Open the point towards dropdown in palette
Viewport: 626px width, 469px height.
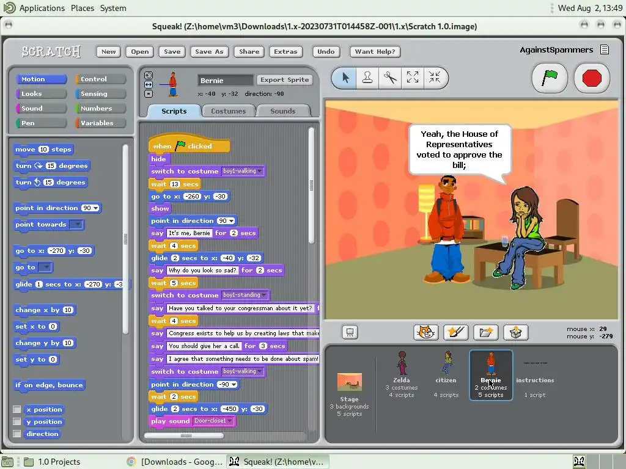point(76,225)
